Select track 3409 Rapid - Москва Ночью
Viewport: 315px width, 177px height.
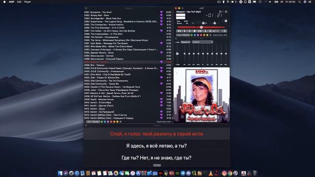click(x=128, y=99)
